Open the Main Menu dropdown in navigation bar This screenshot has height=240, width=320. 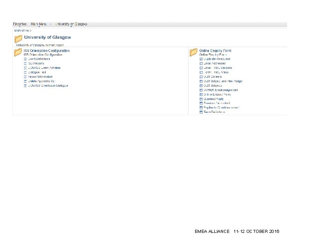[39, 24]
